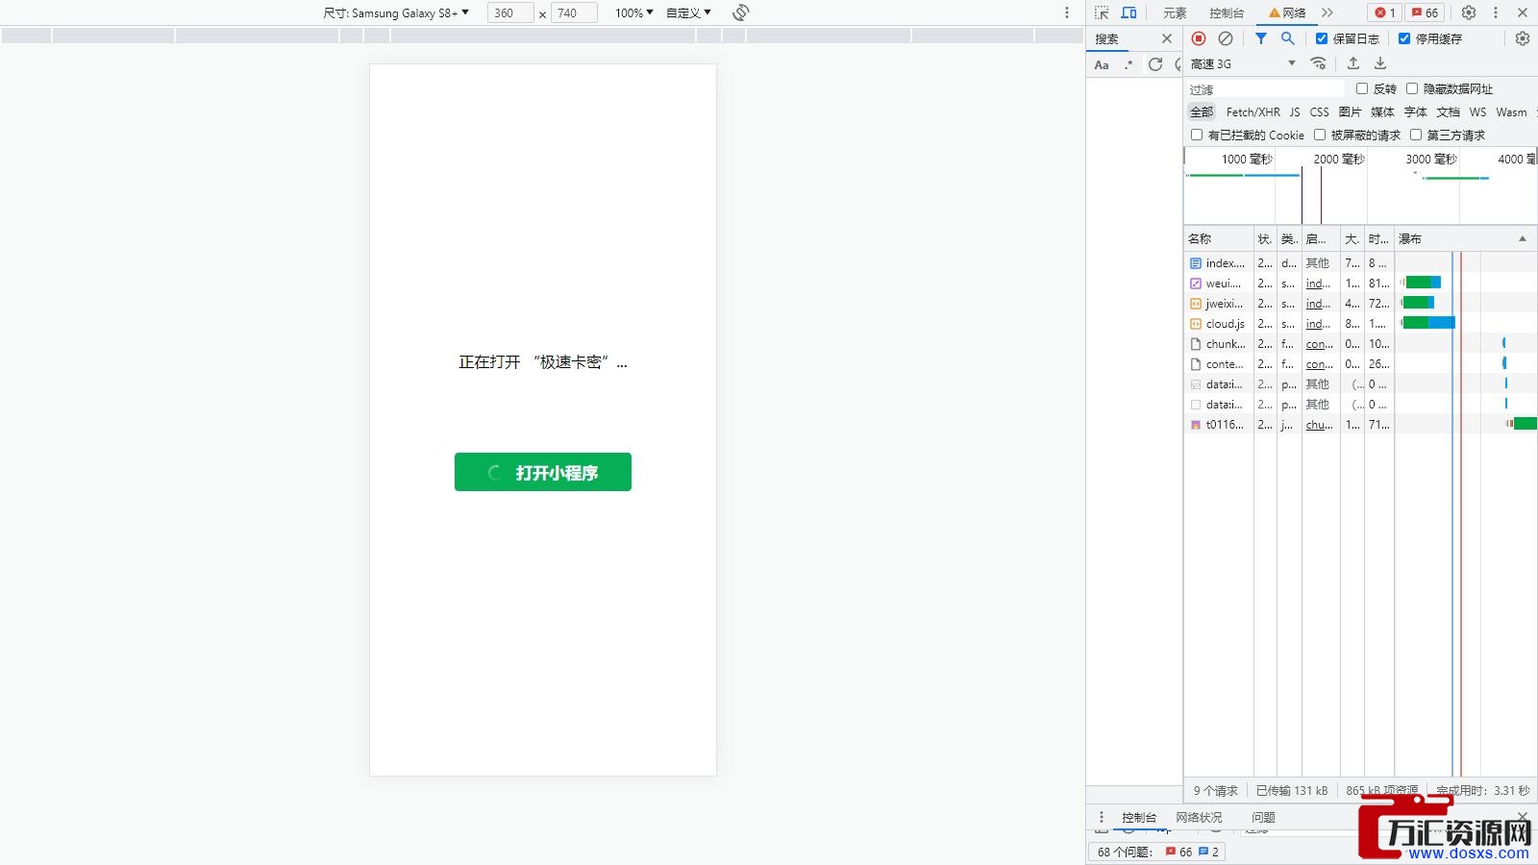
Task: Click the 名称 column header
Action: [x=1218, y=238]
